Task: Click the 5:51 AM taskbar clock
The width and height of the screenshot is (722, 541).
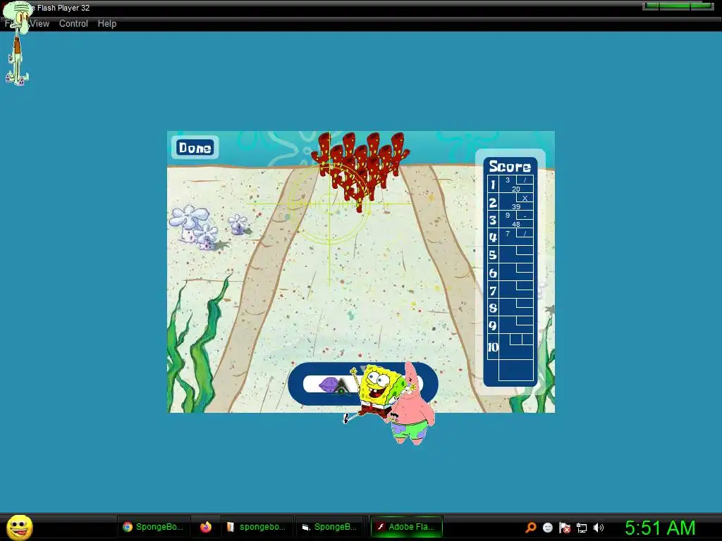Action: pos(660,528)
